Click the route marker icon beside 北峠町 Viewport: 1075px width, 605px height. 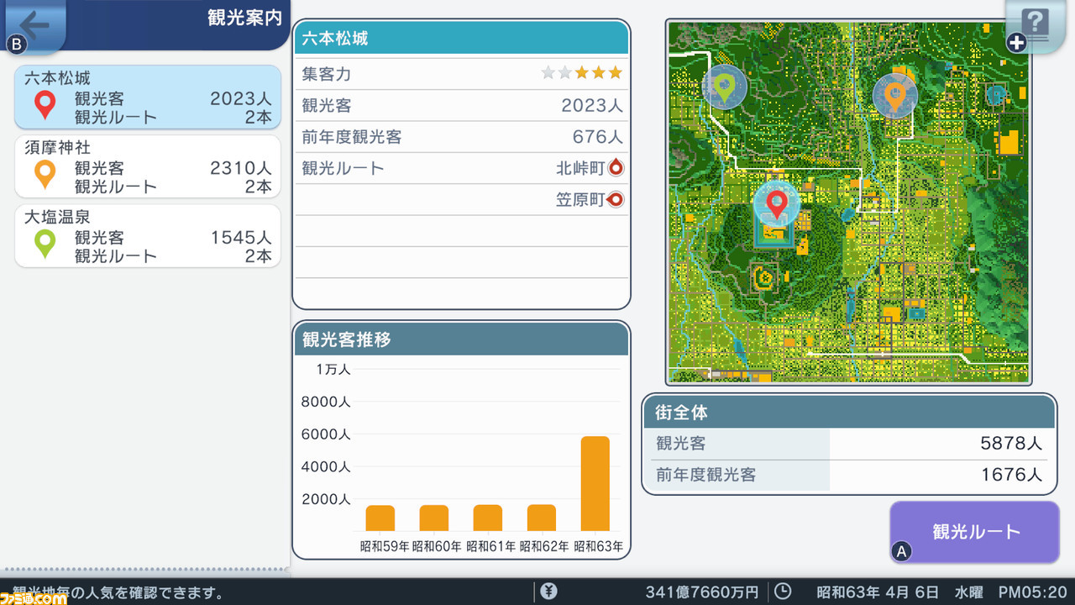coord(616,168)
